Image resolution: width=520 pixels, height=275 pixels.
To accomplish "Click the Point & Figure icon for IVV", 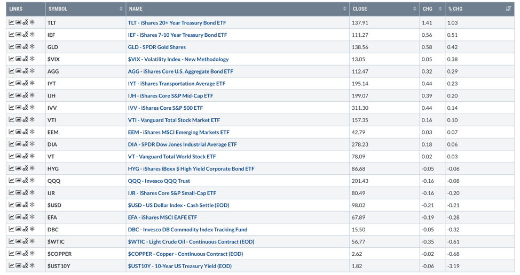I will 25,108.
